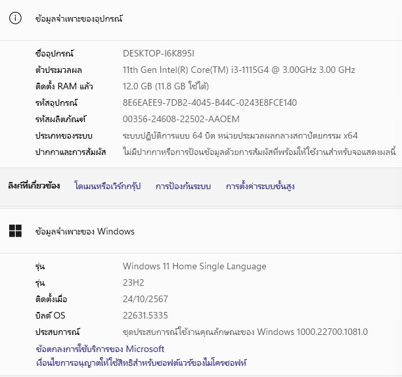Select the version value 23H2
402x377 pixels.
point(133,282)
